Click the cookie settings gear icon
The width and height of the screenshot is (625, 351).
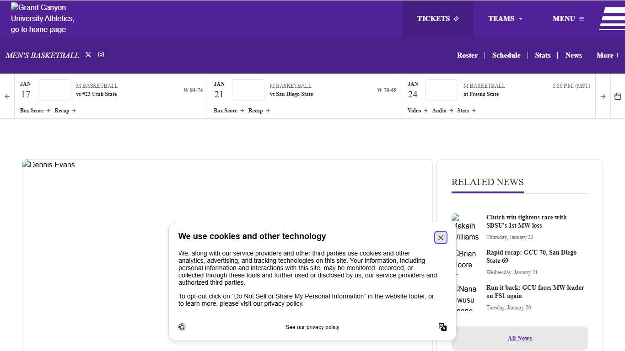click(182, 327)
